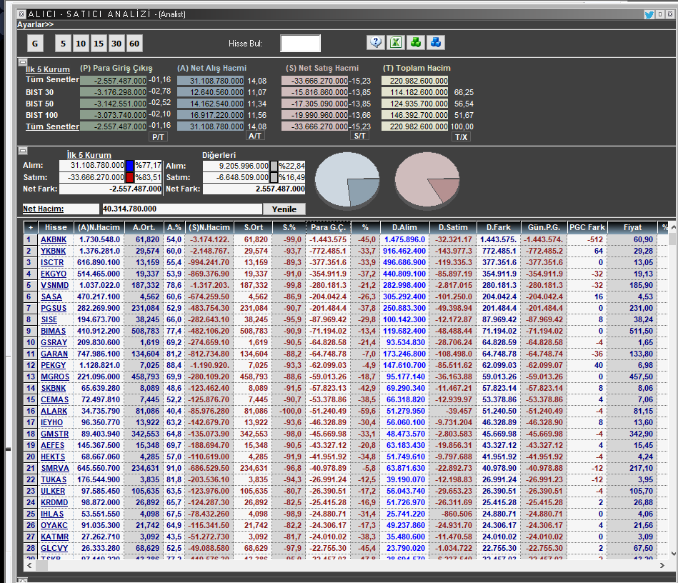Viewport: 678px width, 583px height.
Task: Click the blue-gray buy pie chart
Action: point(347,179)
